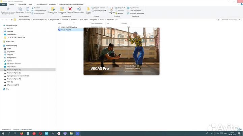This screenshot has height=136, width=243.
Task: Click the search box Поиск в VEGAS Pro
Action: tap(231, 20)
